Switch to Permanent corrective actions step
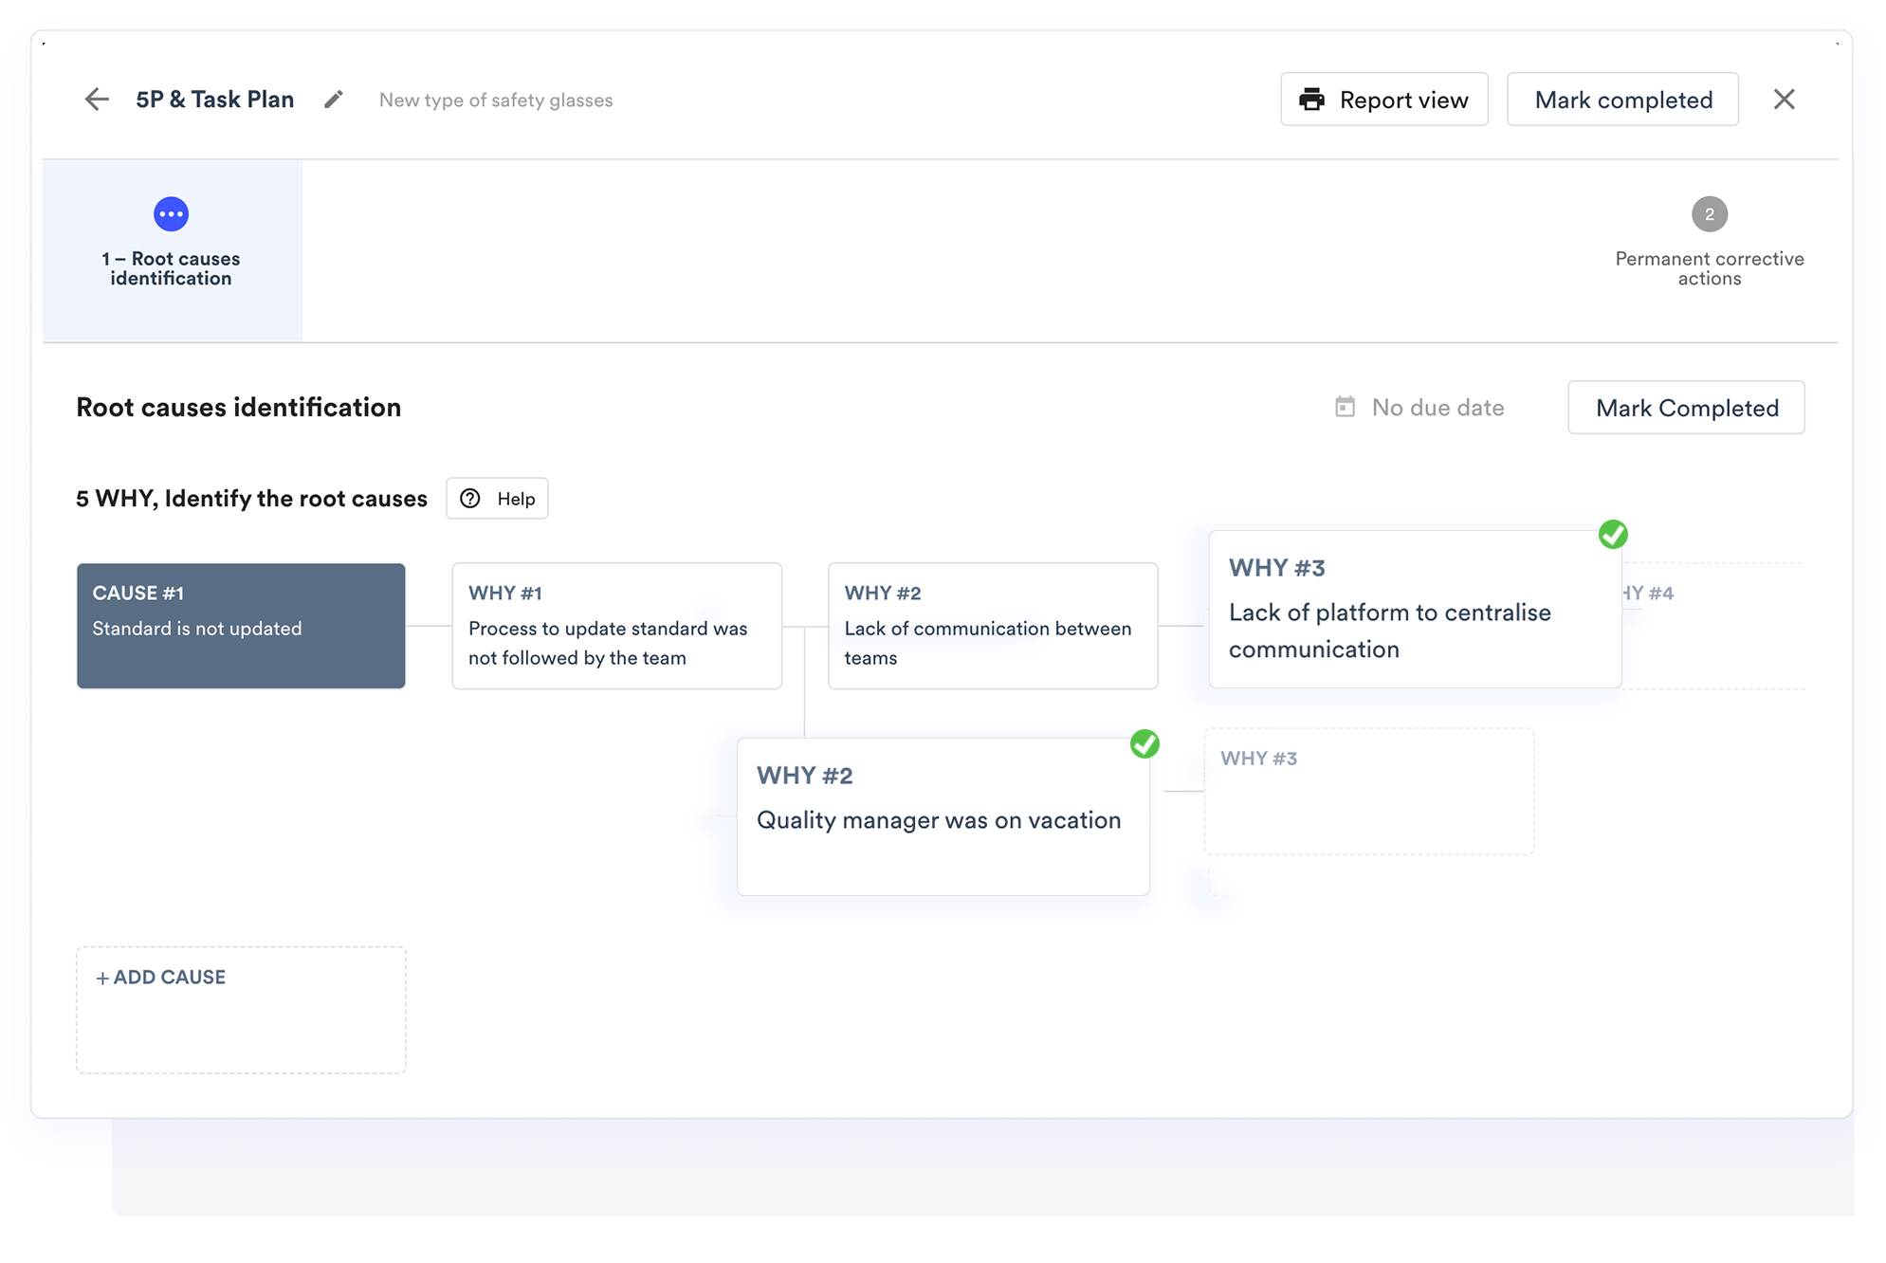This screenshot has height=1263, width=1886. click(x=1709, y=267)
